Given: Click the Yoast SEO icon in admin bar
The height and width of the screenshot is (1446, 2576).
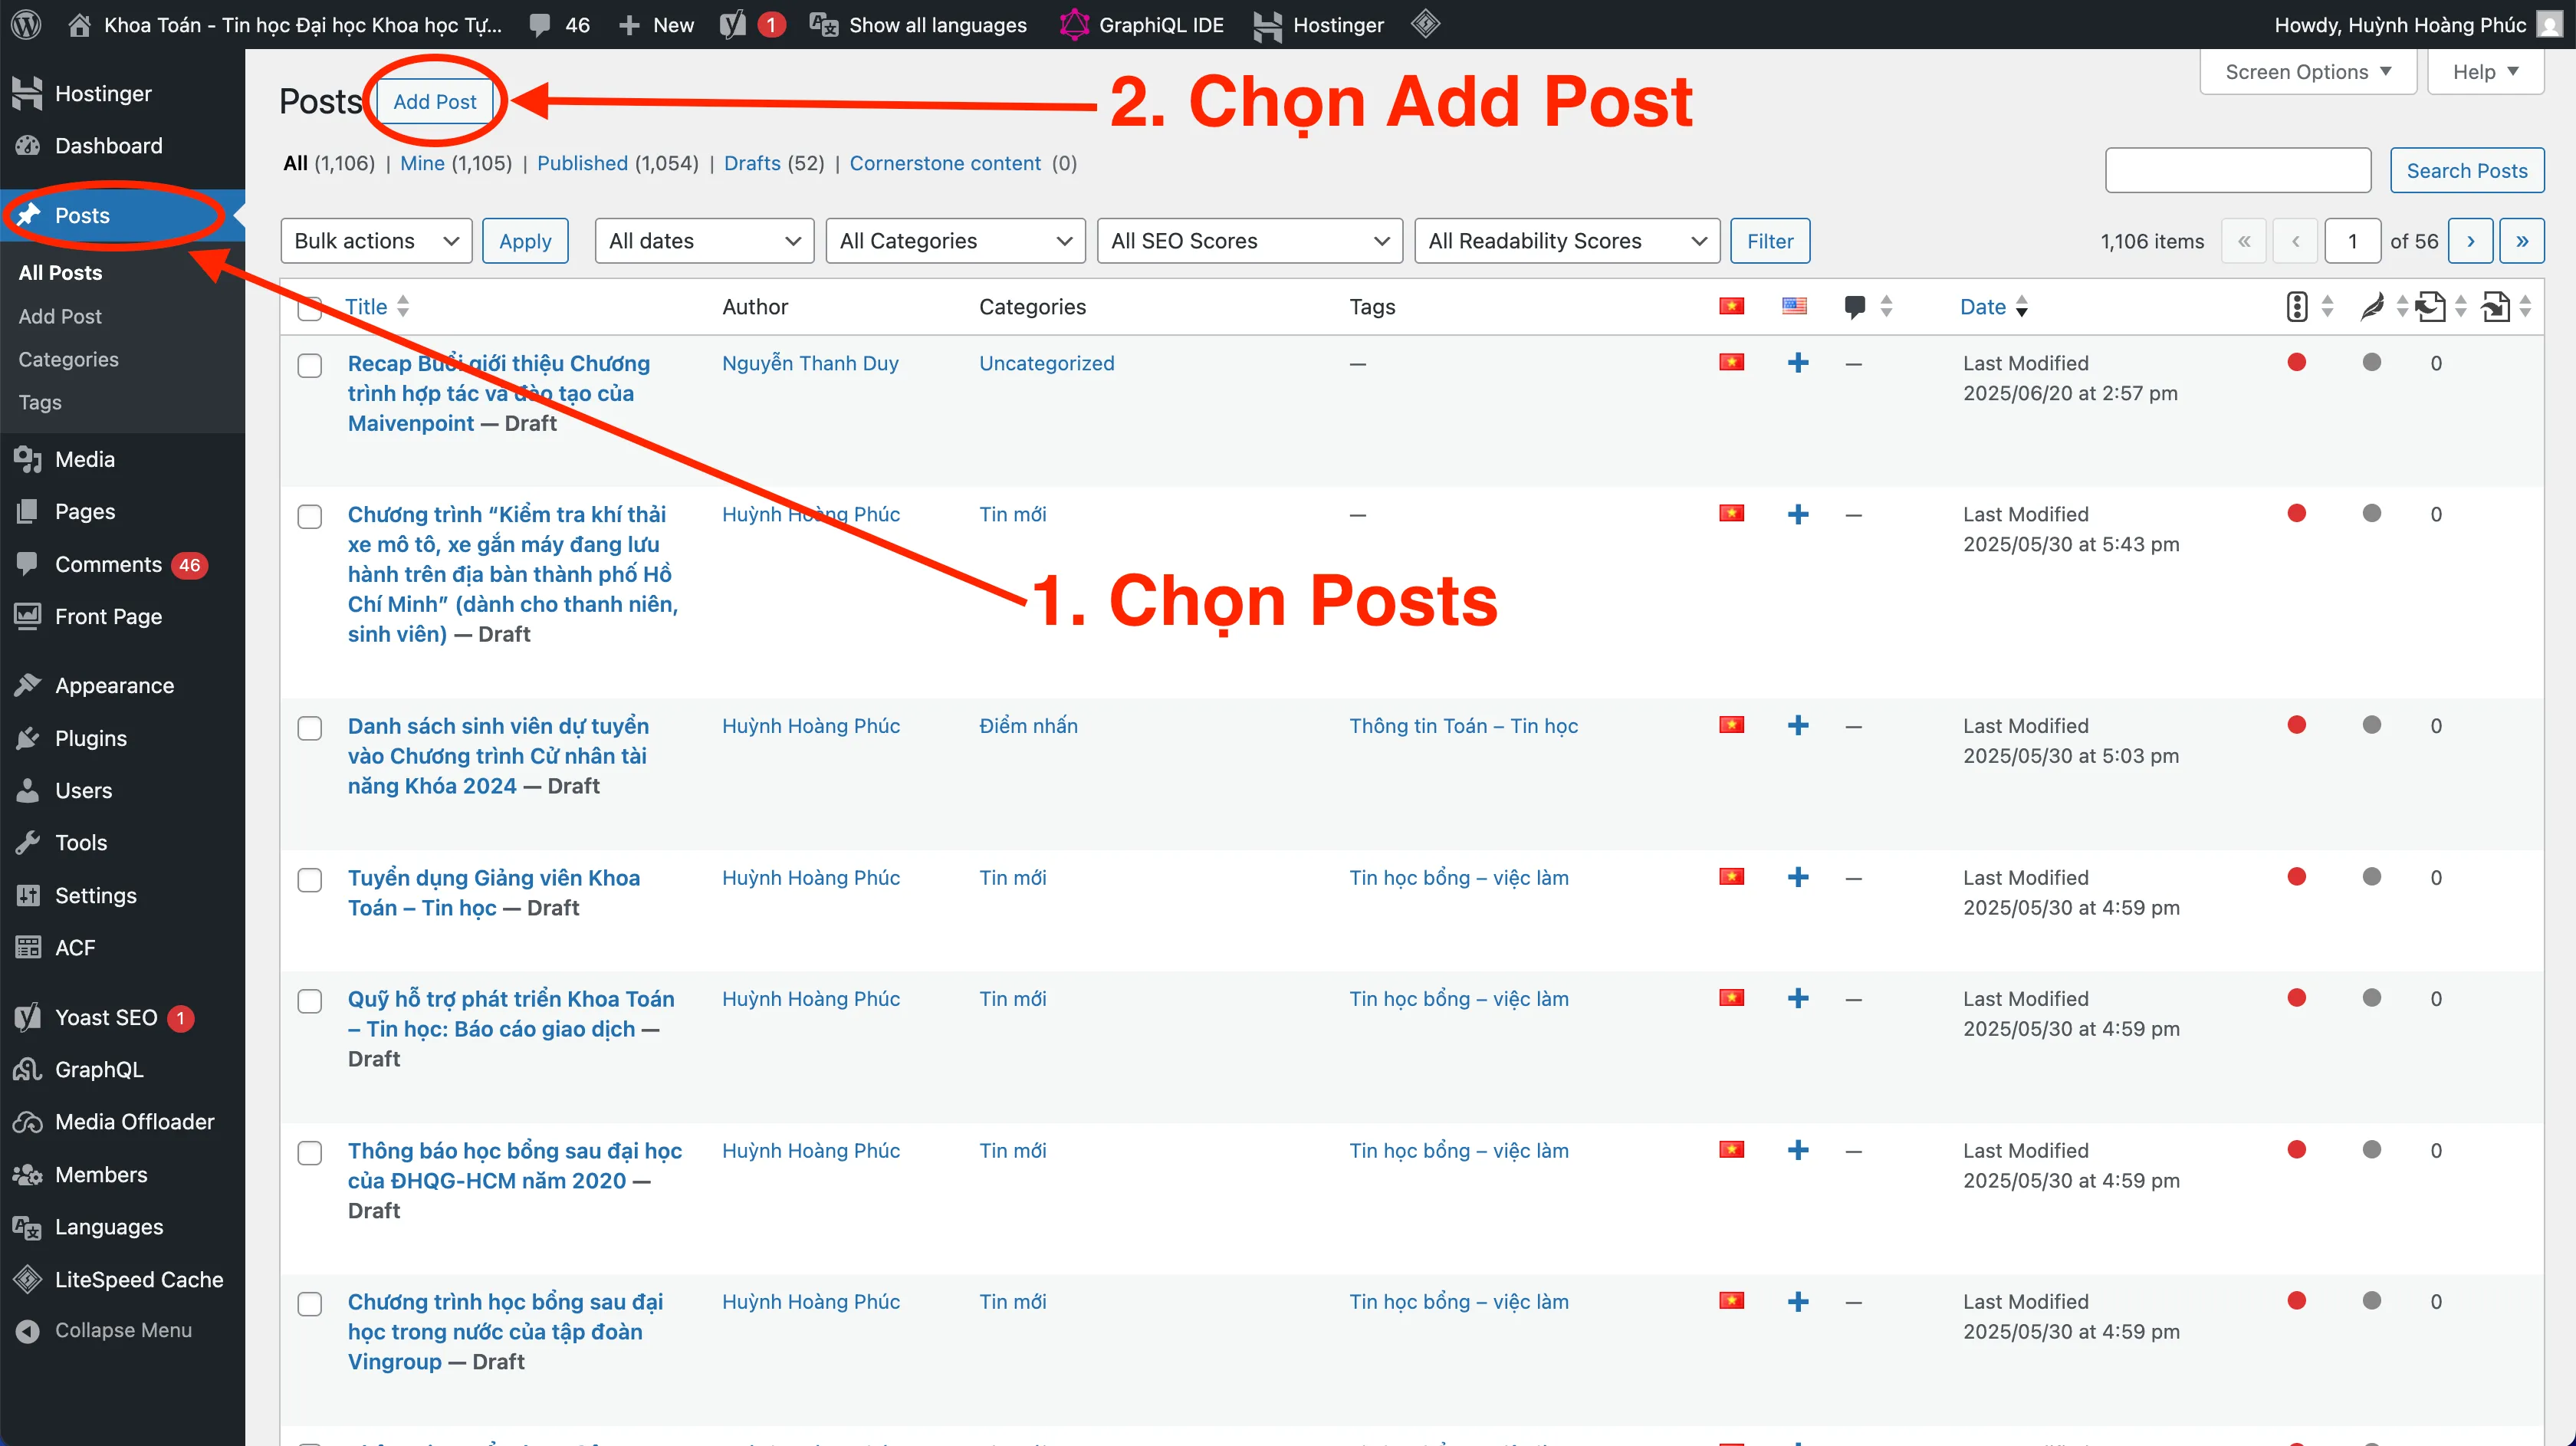Looking at the screenshot, I should [x=733, y=24].
